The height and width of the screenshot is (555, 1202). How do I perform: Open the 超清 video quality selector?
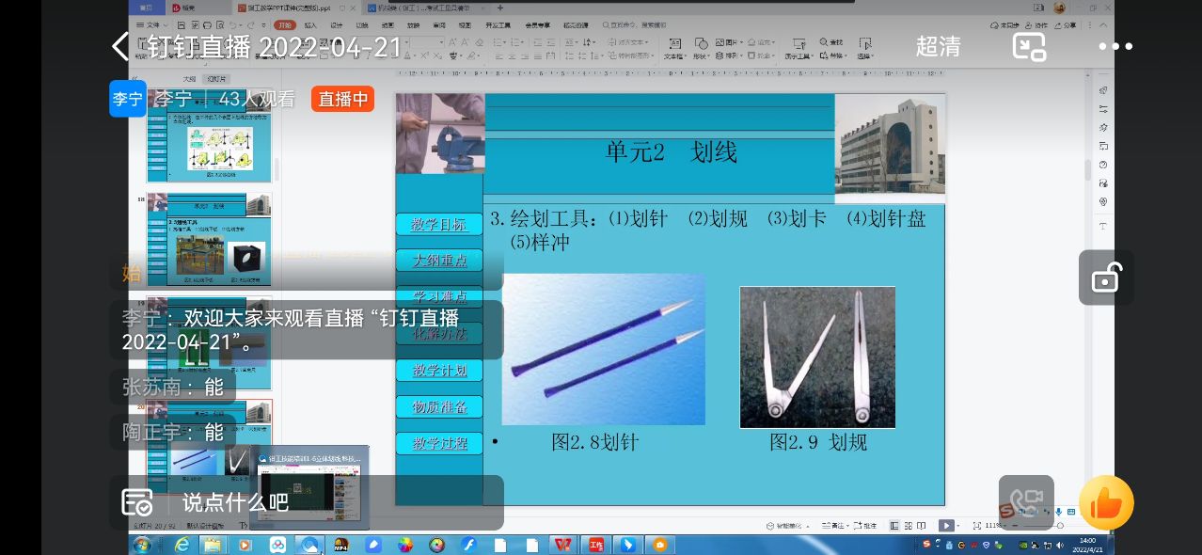pos(938,46)
